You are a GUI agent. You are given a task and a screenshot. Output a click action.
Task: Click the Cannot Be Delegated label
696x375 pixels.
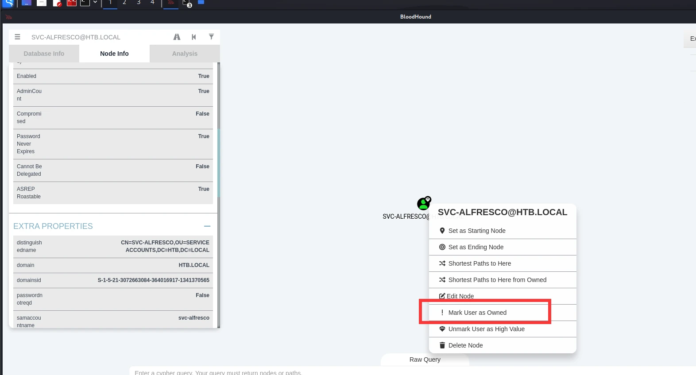(29, 170)
